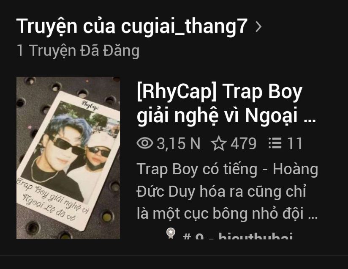The width and height of the screenshot is (348, 269).
Task: Open the "Trap Boy có tiếng" description text
Action: [x=227, y=191]
